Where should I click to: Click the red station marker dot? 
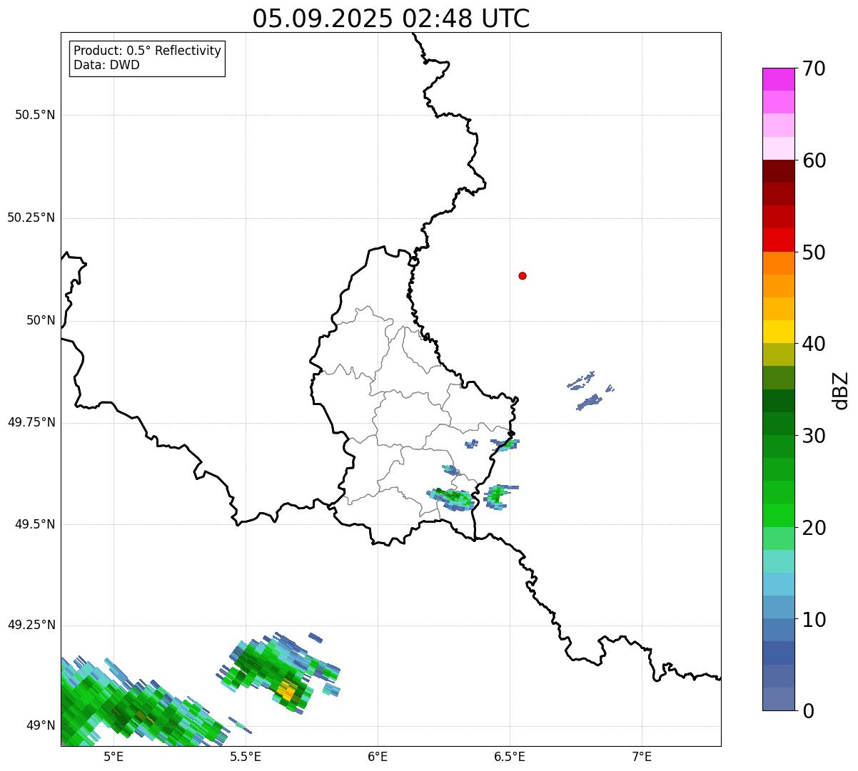523,275
